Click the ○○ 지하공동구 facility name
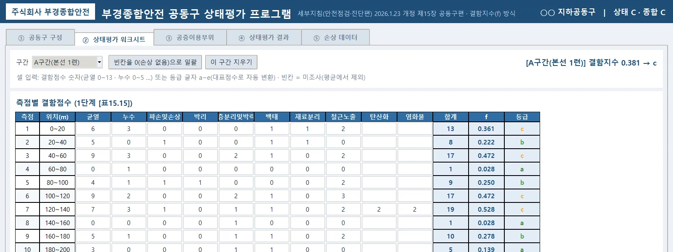Image resolution: width=673 pixels, height=252 pixels. (x=568, y=12)
